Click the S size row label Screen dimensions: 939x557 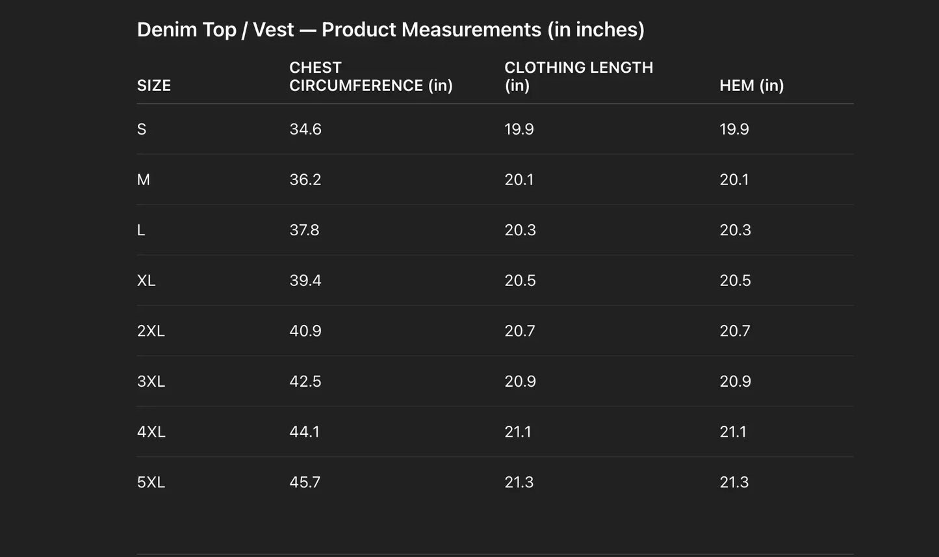pos(142,129)
